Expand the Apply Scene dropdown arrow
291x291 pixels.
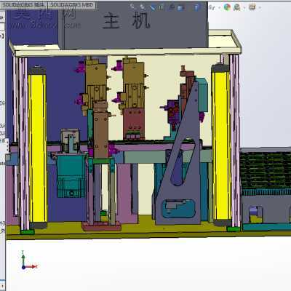244,8
